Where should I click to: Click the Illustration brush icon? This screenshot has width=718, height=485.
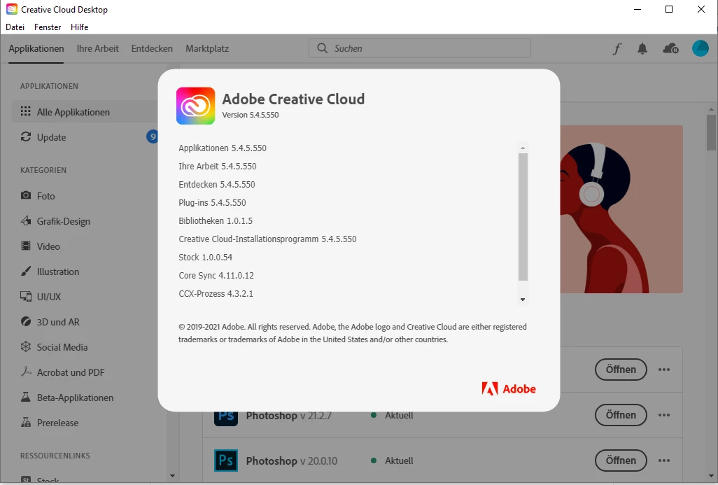pyautogui.click(x=26, y=271)
